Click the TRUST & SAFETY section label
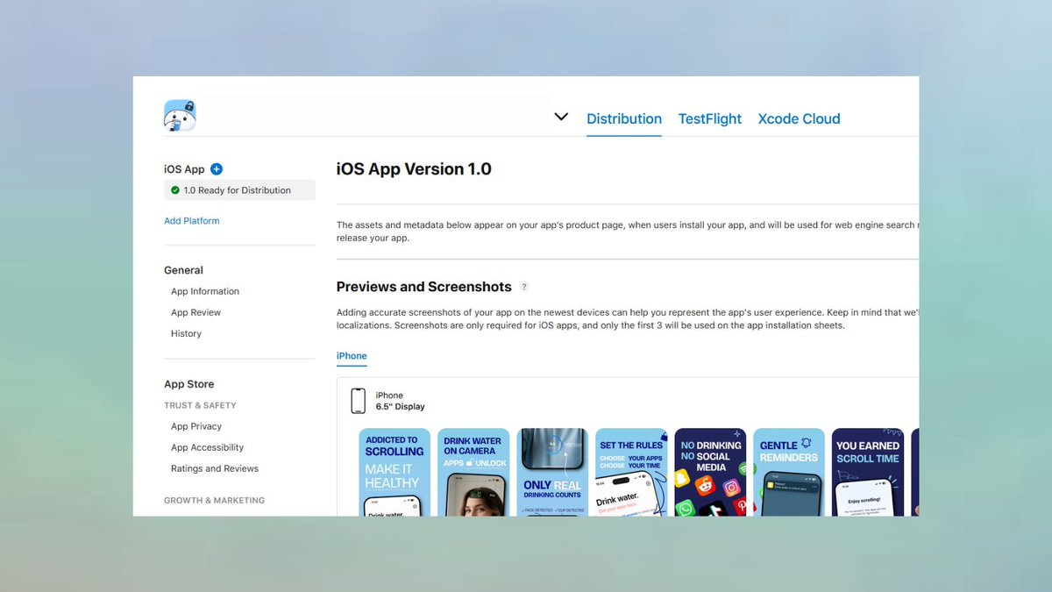Screen dimensions: 1052x592 point(200,405)
